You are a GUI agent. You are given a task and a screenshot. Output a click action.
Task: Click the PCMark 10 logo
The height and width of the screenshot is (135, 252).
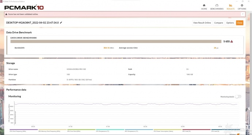[24, 7]
